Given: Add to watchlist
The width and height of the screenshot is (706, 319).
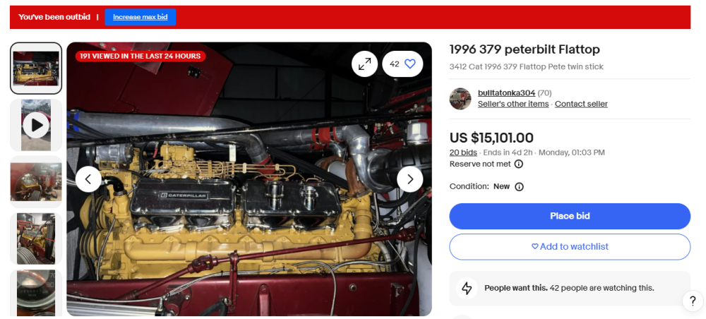Looking at the screenshot, I should point(570,246).
